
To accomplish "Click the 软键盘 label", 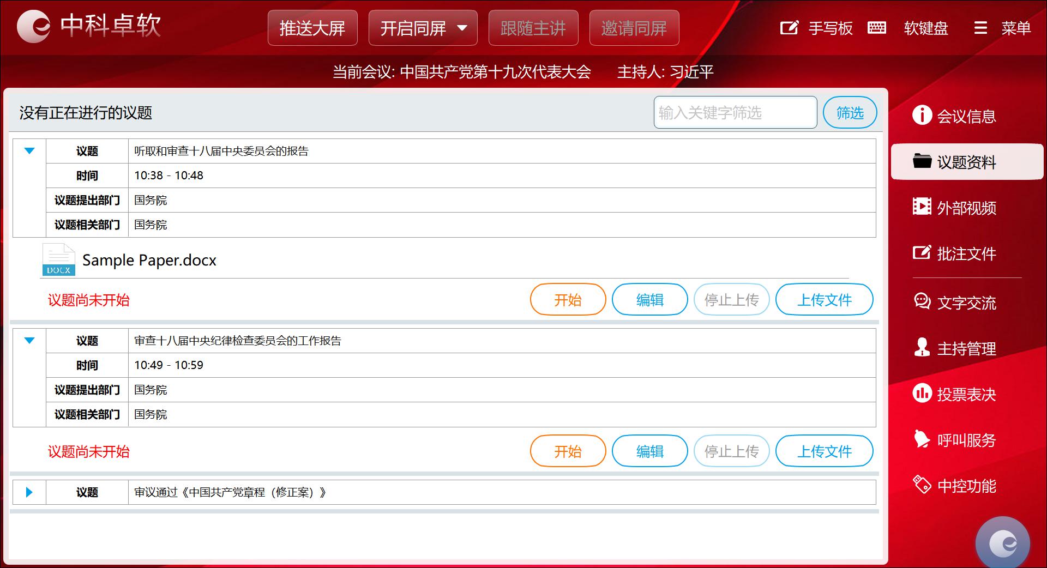I will tap(926, 28).
